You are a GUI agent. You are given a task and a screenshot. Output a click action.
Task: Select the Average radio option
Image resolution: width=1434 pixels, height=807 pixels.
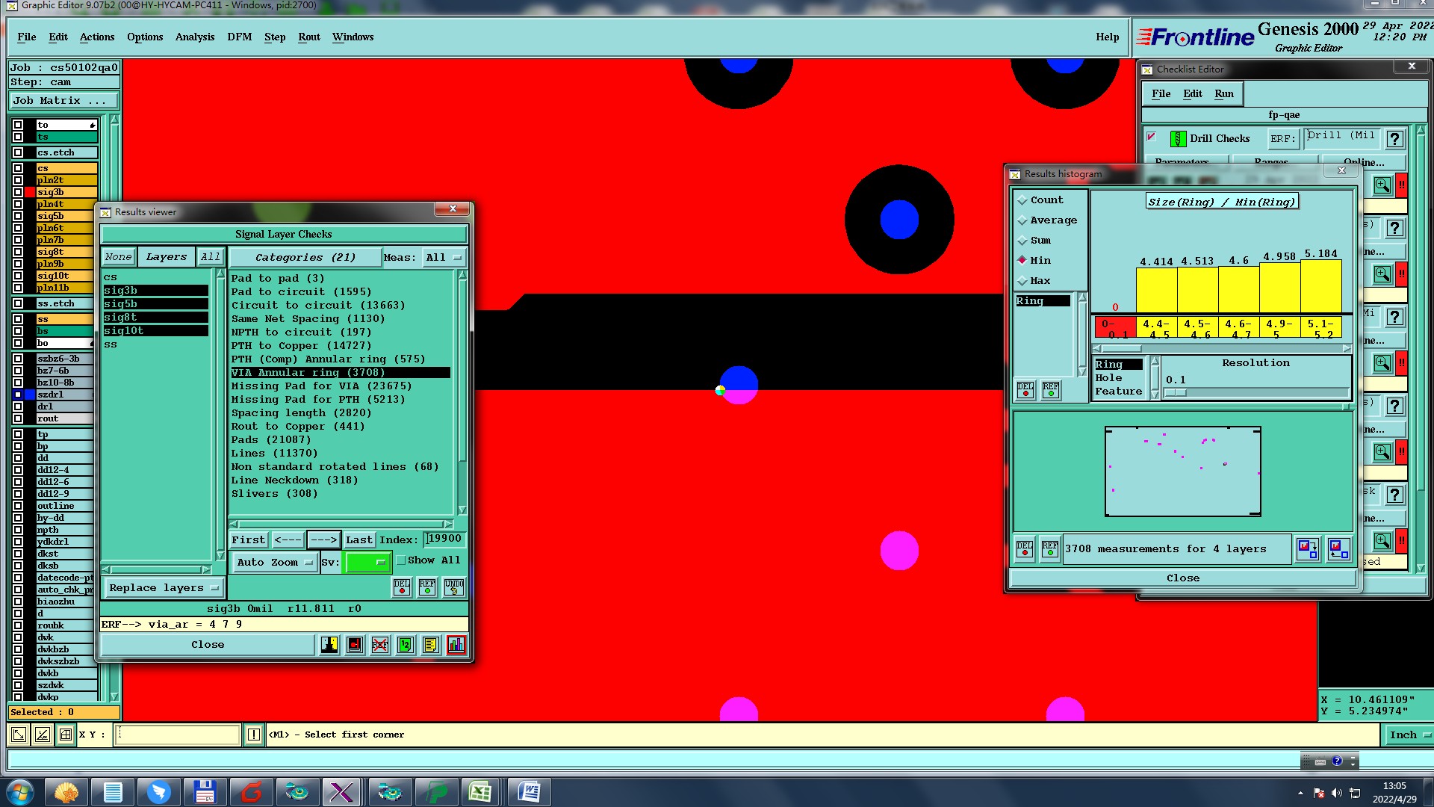point(1022,220)
